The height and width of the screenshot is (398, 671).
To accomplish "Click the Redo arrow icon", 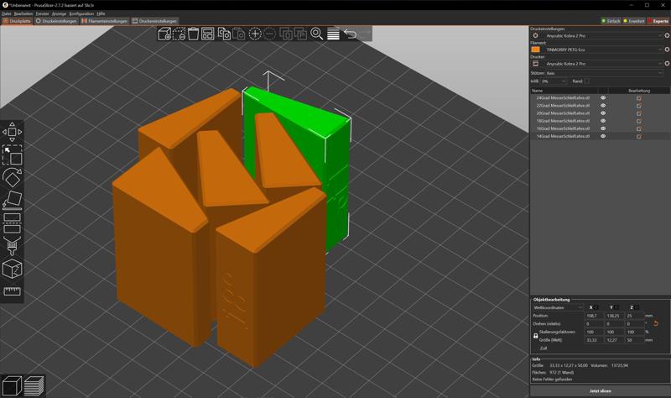I will pyautogui.click(x=364, y=34).
